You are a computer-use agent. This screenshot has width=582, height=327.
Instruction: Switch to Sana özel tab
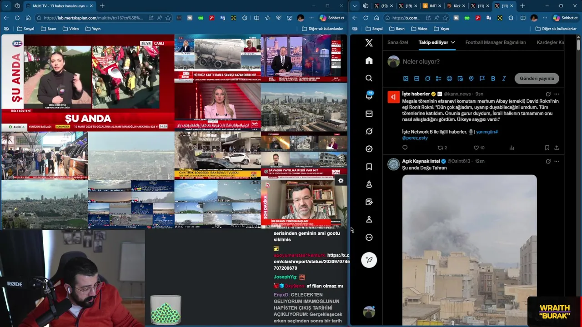397,42
